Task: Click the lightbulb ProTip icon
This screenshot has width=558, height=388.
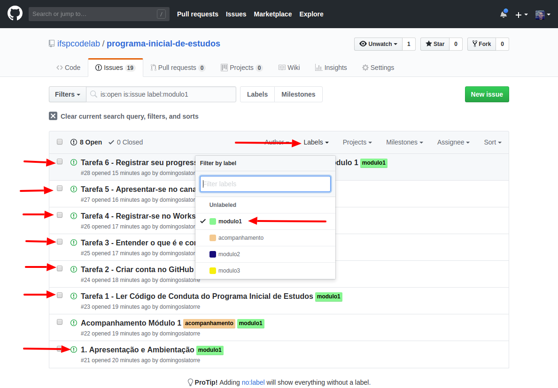Action: 190,382
